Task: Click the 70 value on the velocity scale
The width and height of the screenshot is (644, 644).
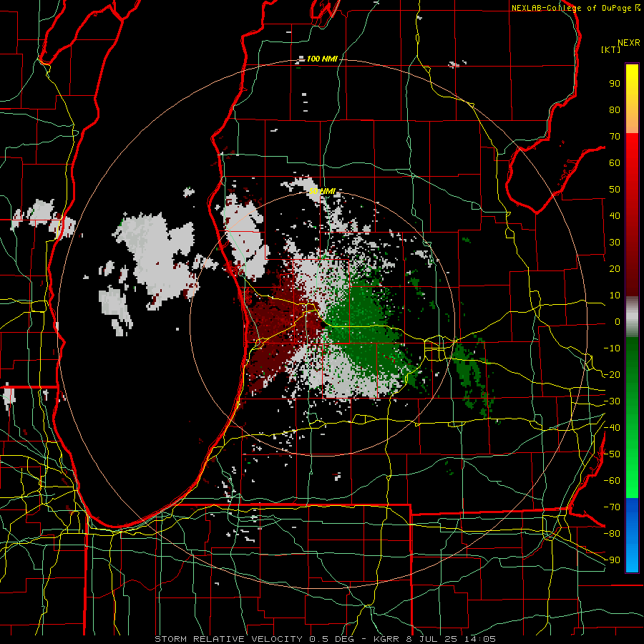Action: (615, 137)
